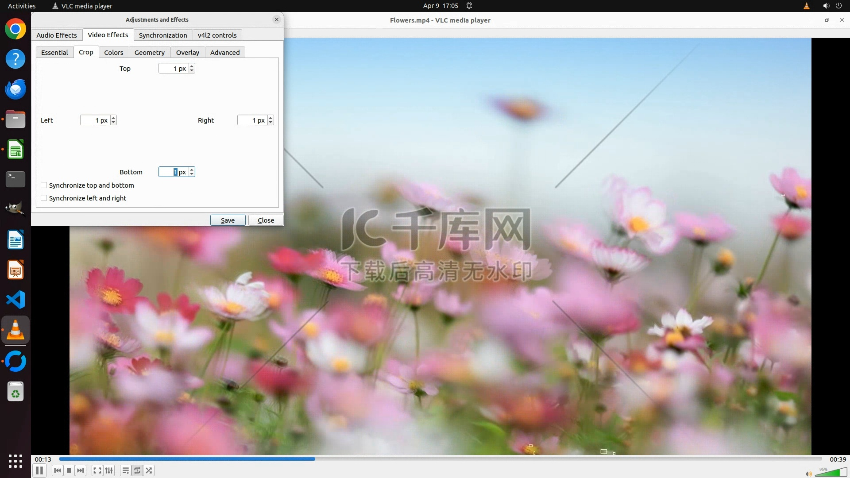Click the extended settings equalizer icon

109,470
